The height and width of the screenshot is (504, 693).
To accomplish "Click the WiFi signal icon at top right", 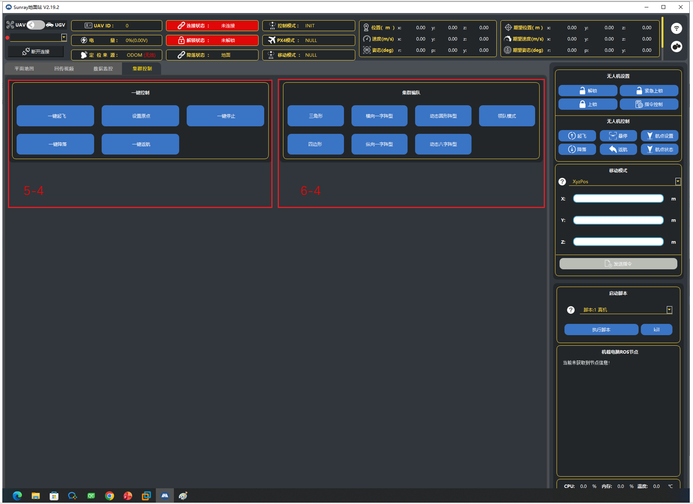I will [x=676, y=28].
